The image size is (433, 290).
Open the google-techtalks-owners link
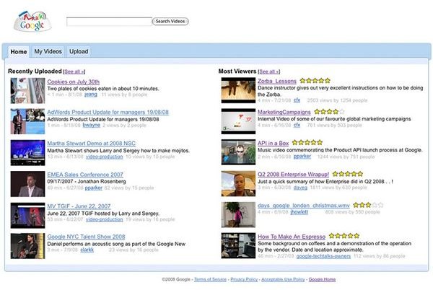pos(323,256)
